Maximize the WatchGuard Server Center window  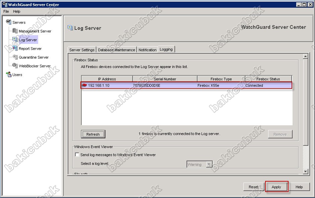[x=304, y=4]
